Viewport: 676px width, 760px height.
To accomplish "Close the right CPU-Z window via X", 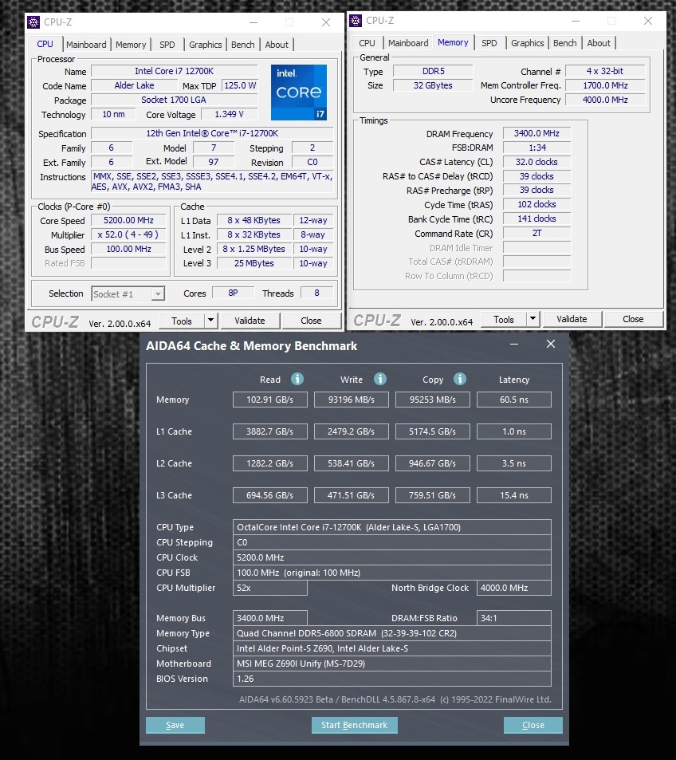I will pyautogui.click(x=648, y=21).
